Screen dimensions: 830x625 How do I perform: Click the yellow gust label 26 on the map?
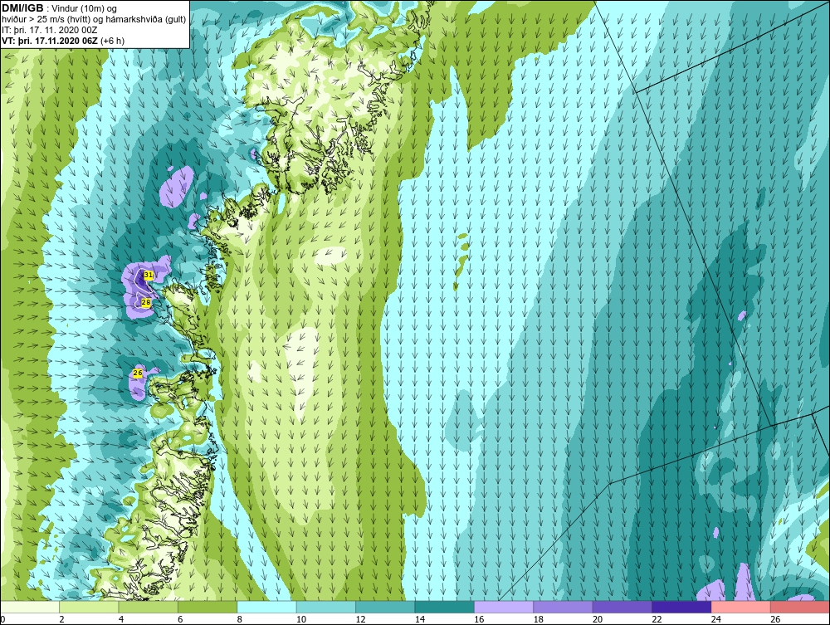138,374
